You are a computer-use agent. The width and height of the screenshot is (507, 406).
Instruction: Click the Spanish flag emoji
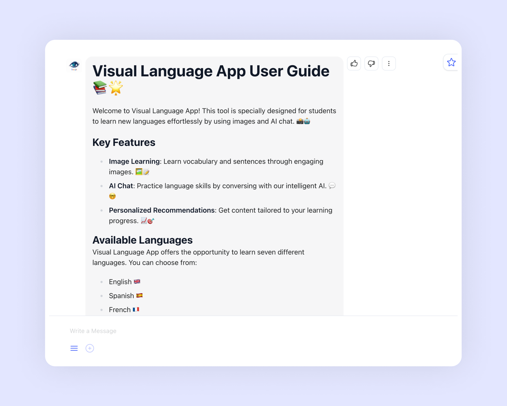click(139, 296)
